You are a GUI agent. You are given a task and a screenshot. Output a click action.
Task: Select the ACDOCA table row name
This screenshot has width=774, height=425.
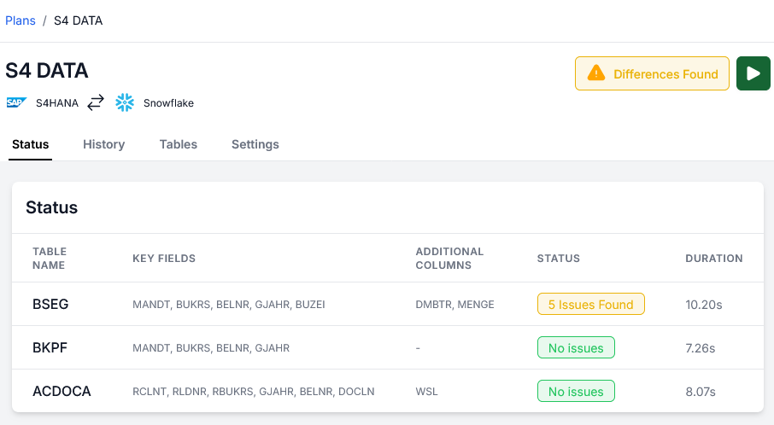coord(62,392)
